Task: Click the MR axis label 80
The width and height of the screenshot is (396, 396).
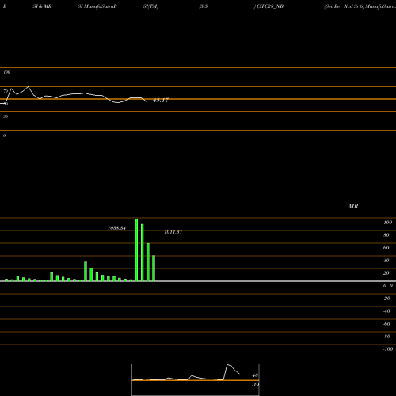Action: pyautogui.click(x=386, y=235)
